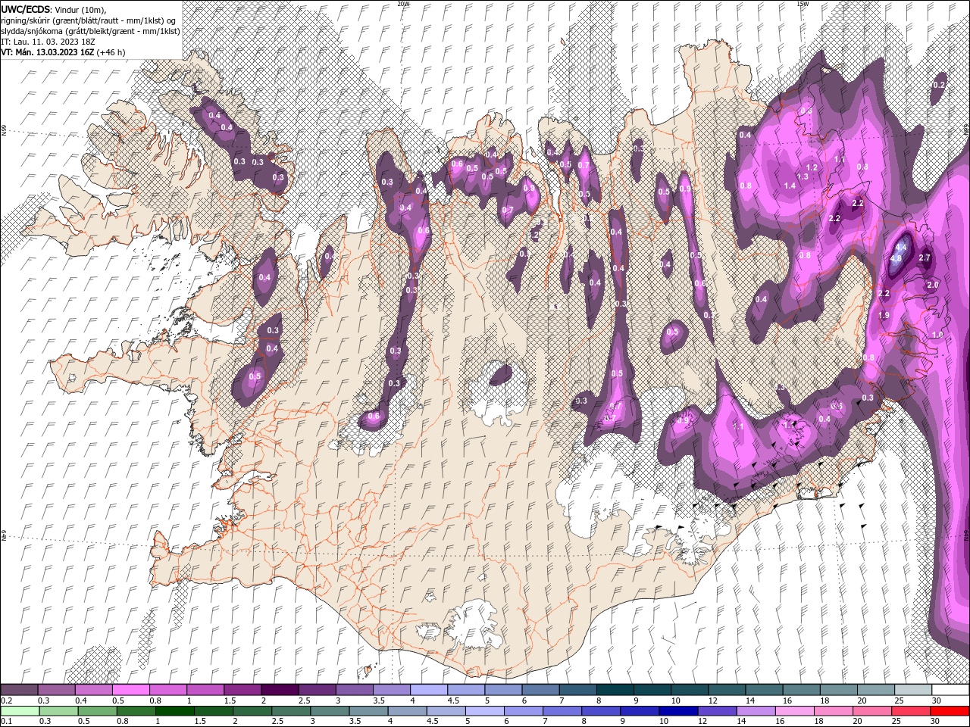This screenshot has height=727, width=970.
Task: Click the 4.8 snowfall peak value
Action: point(896,258)
